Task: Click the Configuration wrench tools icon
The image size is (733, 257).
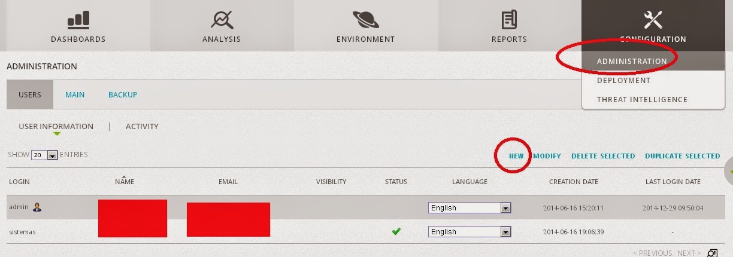Action: pyautogui.click(x=653, y=20)
